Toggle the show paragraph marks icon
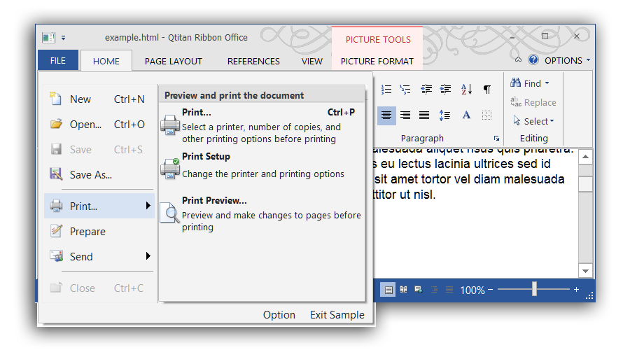The width and height of the screenshot is (630, 350). [x=487, y=90]
